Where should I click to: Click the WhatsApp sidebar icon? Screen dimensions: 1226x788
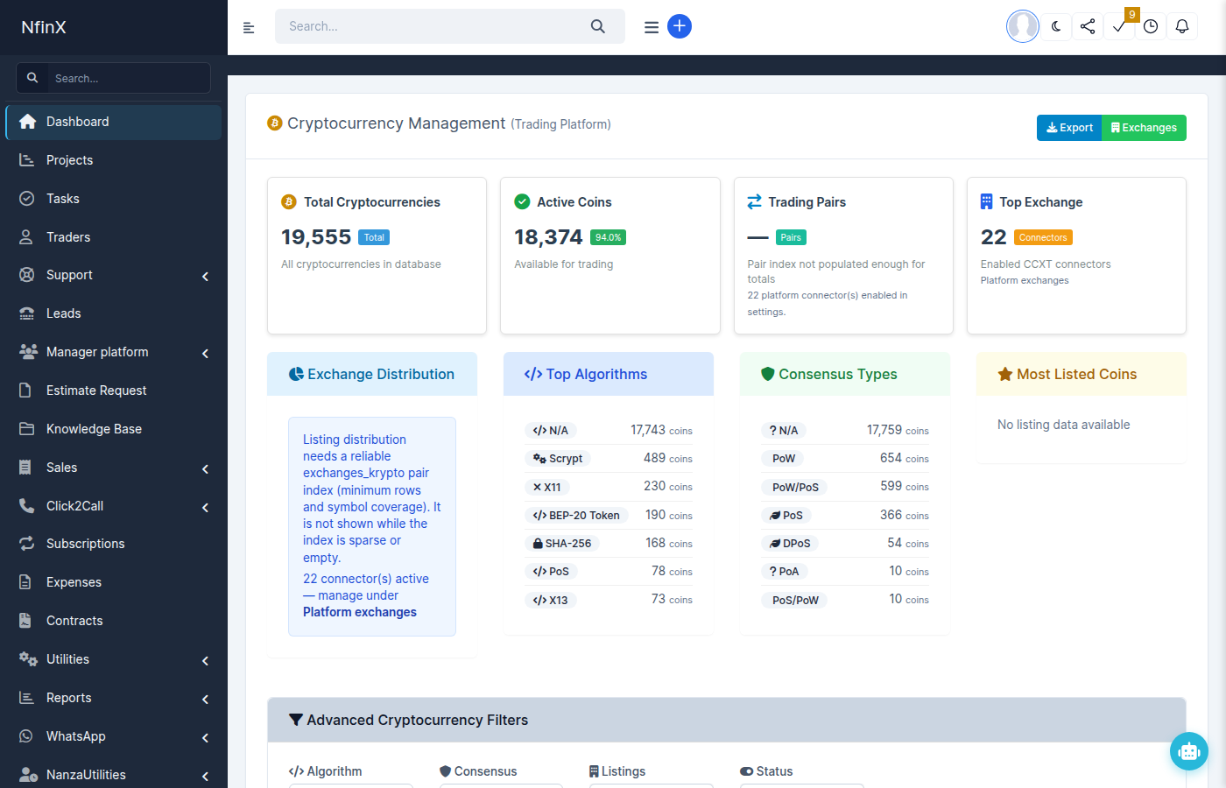coord(26,736)
